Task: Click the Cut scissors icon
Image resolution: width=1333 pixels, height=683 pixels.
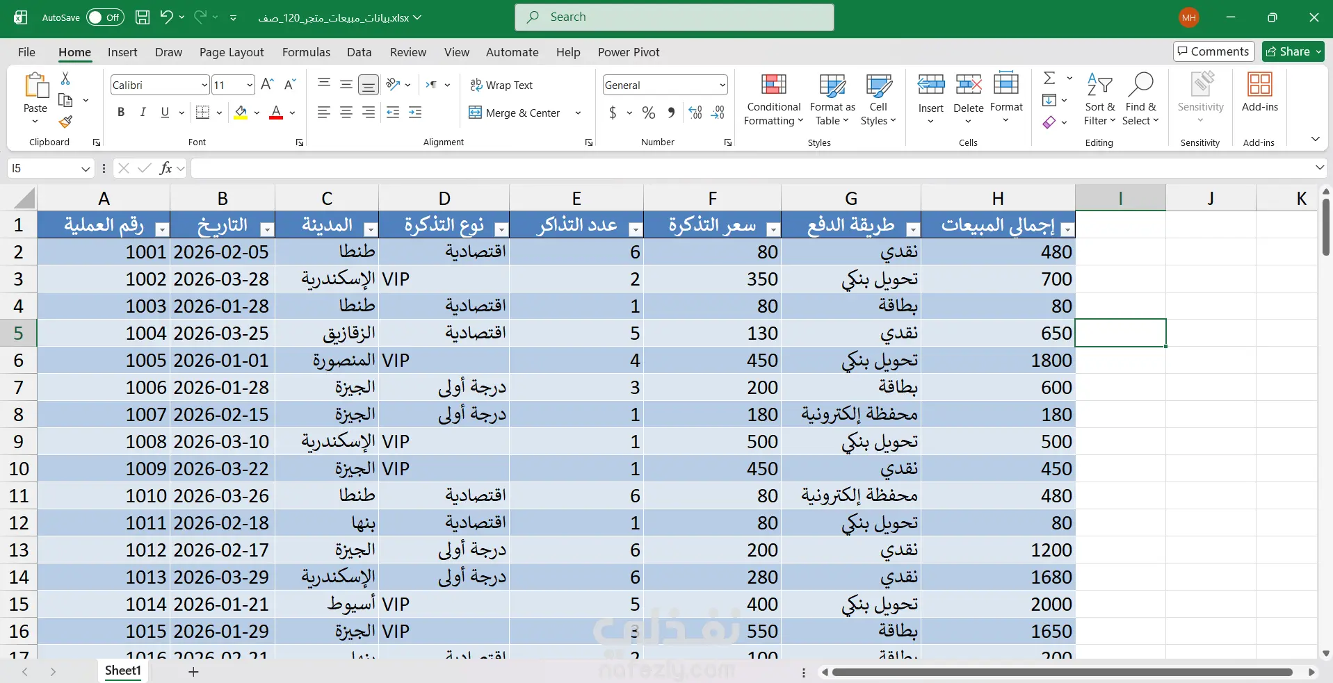Action: coord(65,78)
